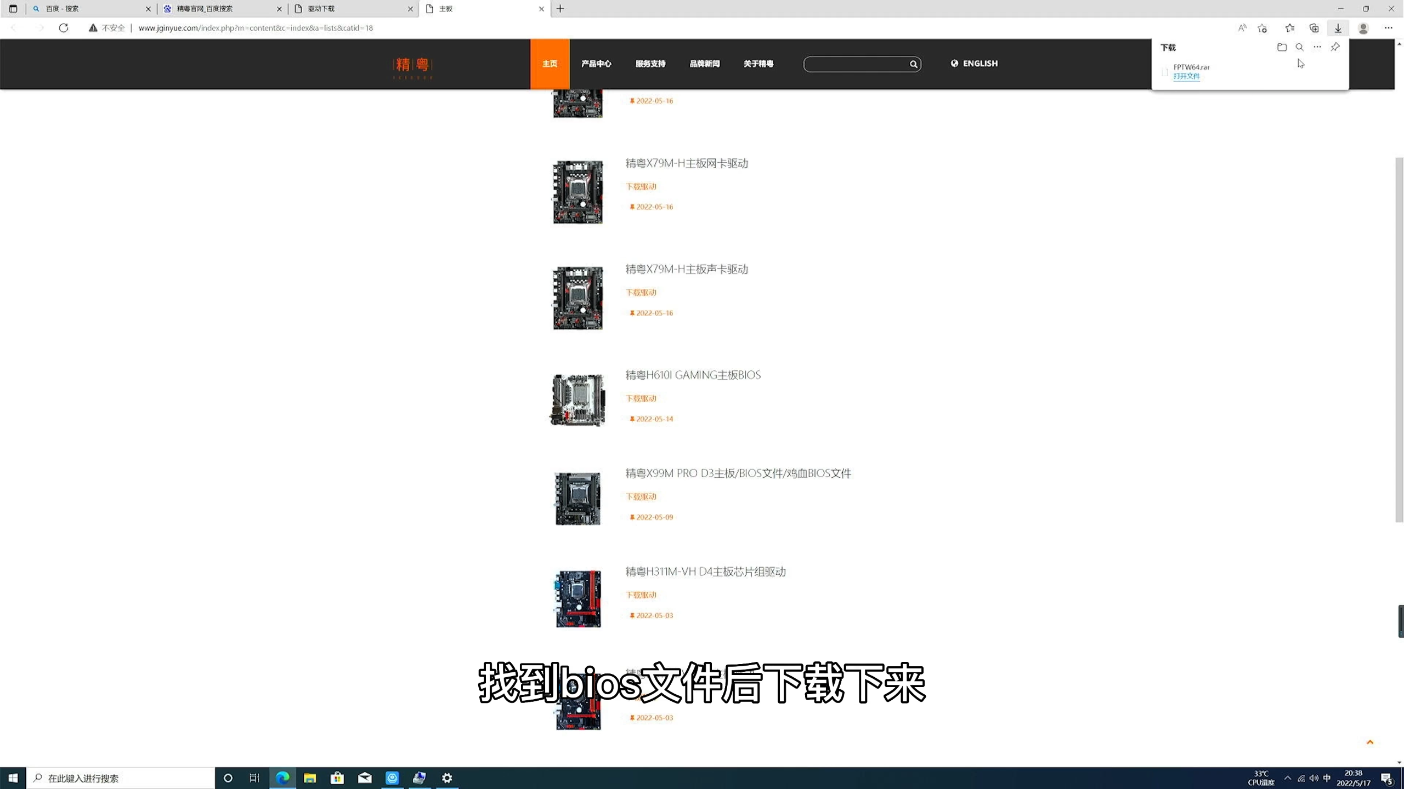Click search downloads magnifier icon
Image resolution: width=1404 pixels, height=789 pixels.
click(1299, 47)
